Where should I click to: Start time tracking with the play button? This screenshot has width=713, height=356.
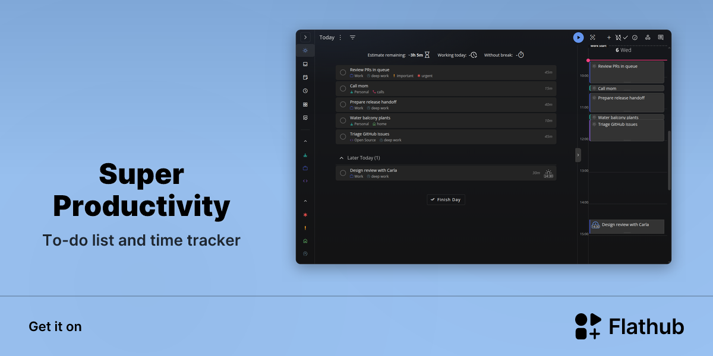pos(578,37)
